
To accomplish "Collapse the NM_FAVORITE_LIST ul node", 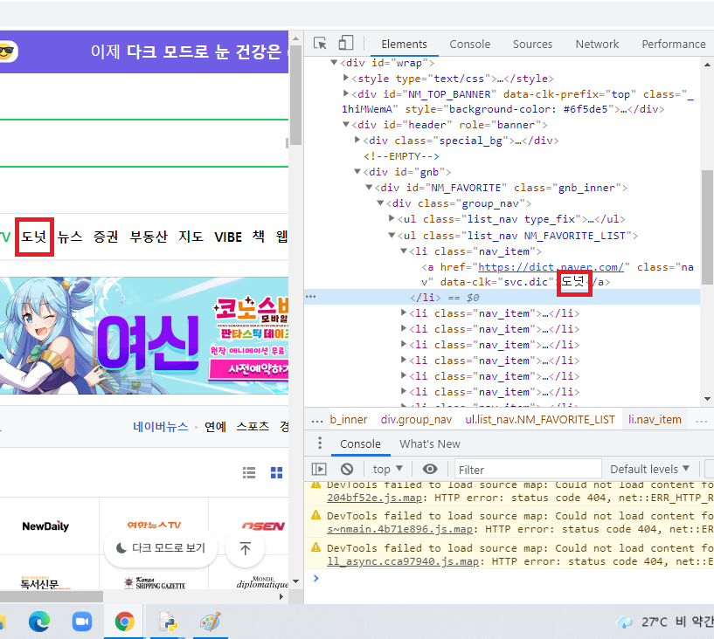I will click(x=392, y=235).
